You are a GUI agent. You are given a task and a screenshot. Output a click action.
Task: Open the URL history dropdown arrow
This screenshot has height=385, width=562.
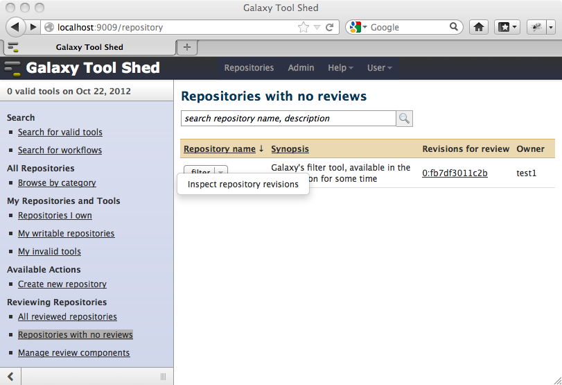point(317,27)
